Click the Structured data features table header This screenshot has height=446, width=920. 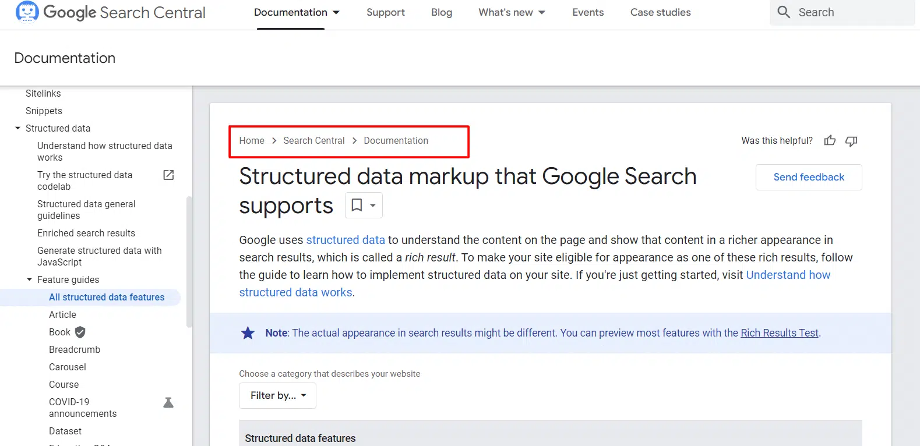pyautogui.click(x=300, y=438)
